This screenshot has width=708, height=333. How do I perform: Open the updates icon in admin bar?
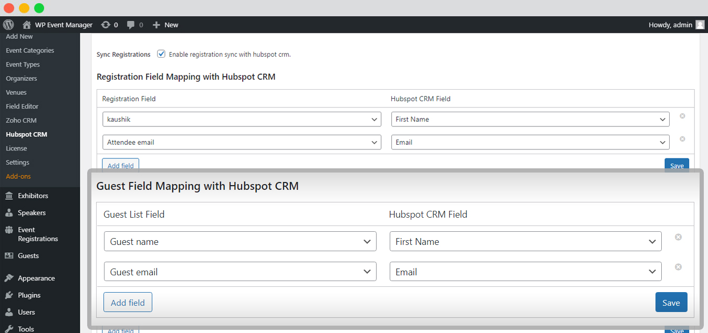click(x=106, y=25)
